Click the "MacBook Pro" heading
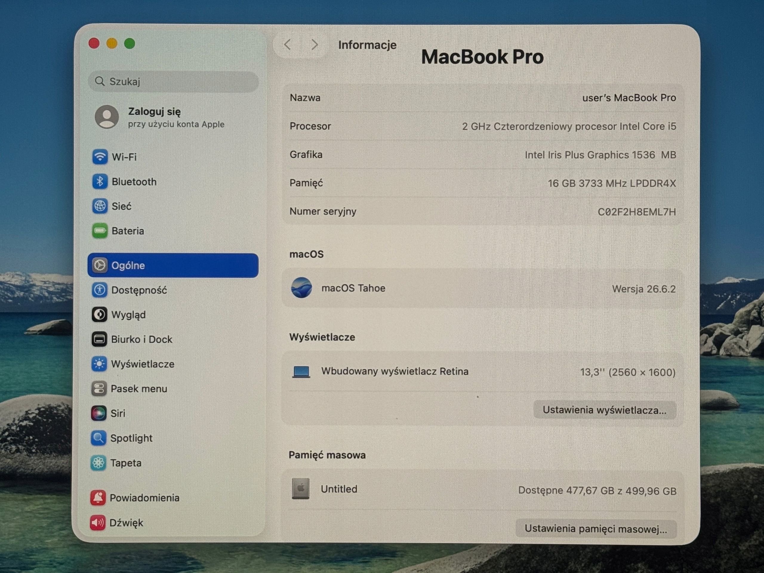 click(483, 57)
